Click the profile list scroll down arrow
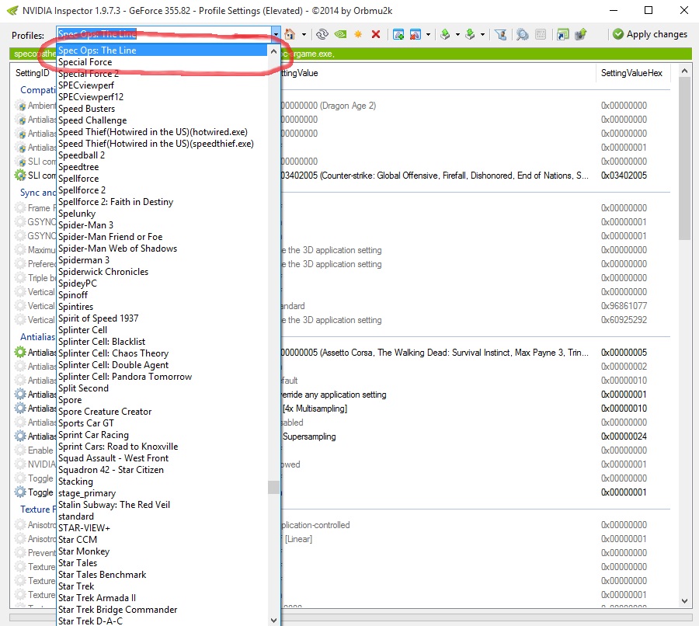 coord(273,621)
